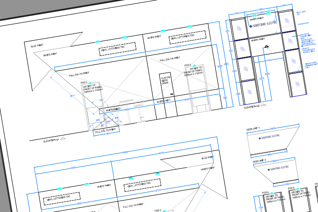The height and width of the screenshot is (212, 318).
Task: Select the DESK UNIT 2 label
Action: [259, 161]
